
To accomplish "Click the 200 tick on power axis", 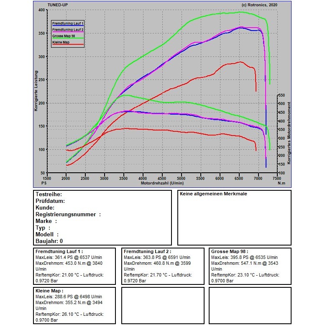I will point(41,103).
